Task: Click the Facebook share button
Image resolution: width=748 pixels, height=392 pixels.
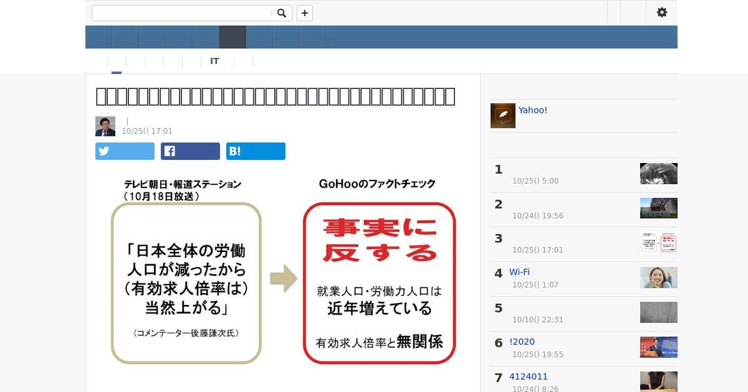Action: click(x=190, y=151)
